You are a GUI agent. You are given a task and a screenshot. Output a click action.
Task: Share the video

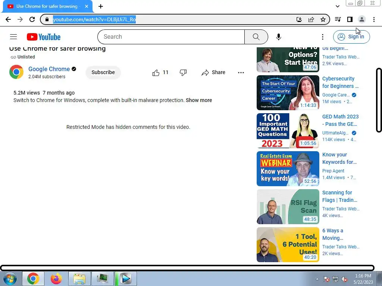213,73
